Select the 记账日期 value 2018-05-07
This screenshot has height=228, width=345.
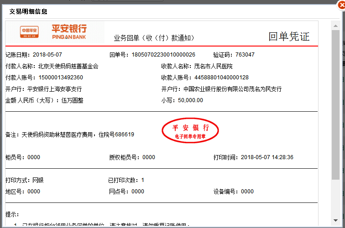tap(47, 55)
